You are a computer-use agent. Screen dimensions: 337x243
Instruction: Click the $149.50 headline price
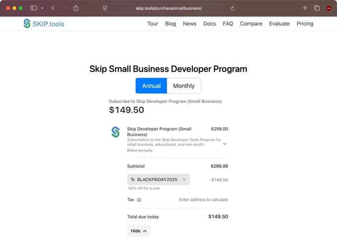click(x=126, y=110)
